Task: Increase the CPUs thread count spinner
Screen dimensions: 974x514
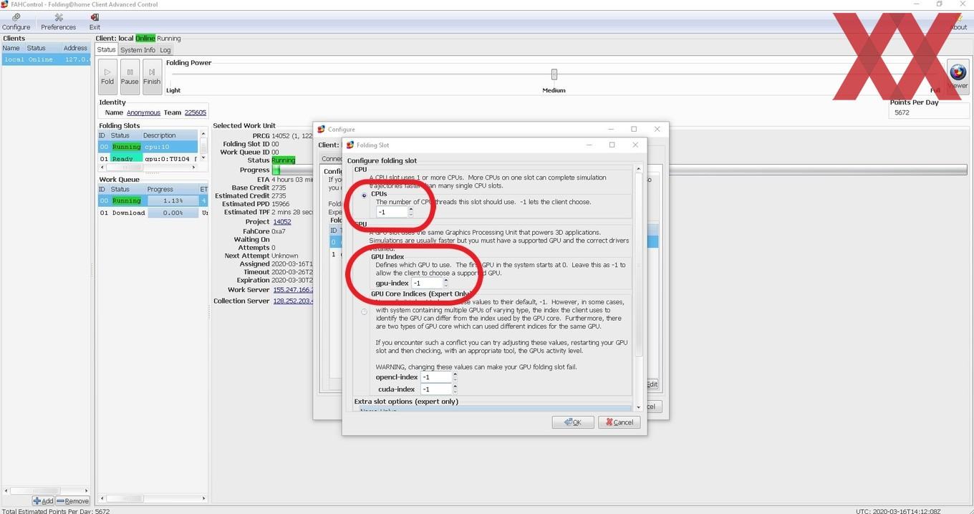Action: point(410,210)
